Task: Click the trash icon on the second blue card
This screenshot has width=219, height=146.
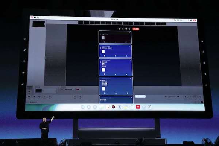Action: point(105,74)
